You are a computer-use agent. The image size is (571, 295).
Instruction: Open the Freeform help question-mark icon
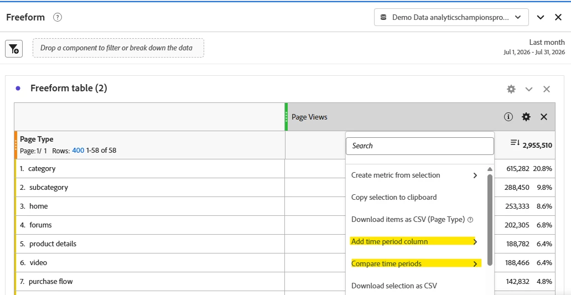tap(57, 17)
